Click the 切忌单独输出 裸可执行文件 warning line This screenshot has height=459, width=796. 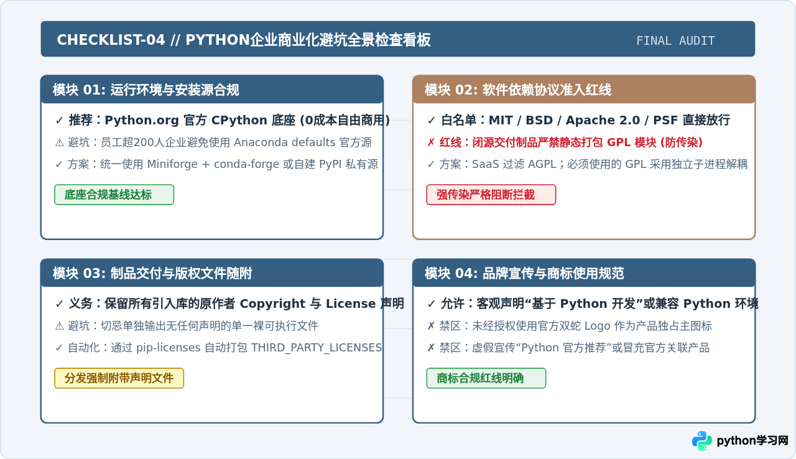point(187,326)
